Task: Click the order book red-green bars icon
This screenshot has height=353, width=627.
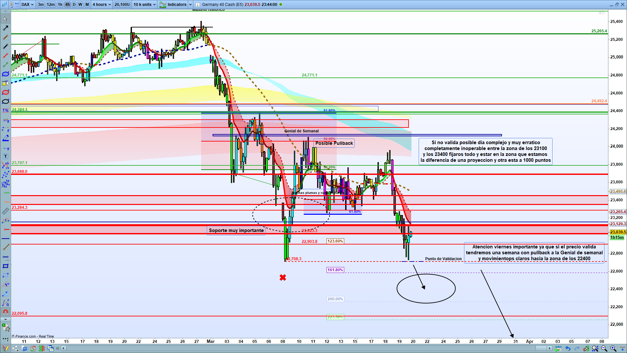Action: click(42, 348)
